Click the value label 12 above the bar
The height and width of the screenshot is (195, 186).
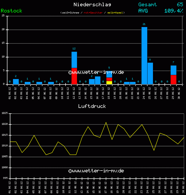[x=74, y=48]
